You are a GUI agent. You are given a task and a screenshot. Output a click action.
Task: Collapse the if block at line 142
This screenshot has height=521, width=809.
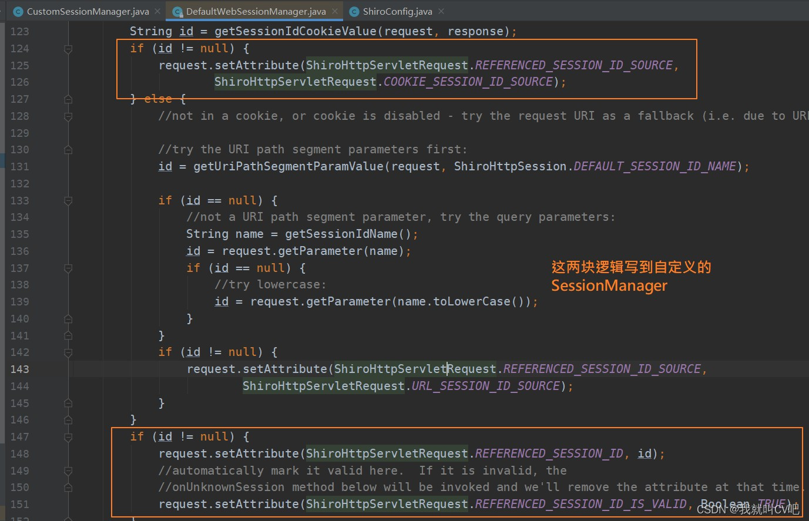tap(68, 352)
